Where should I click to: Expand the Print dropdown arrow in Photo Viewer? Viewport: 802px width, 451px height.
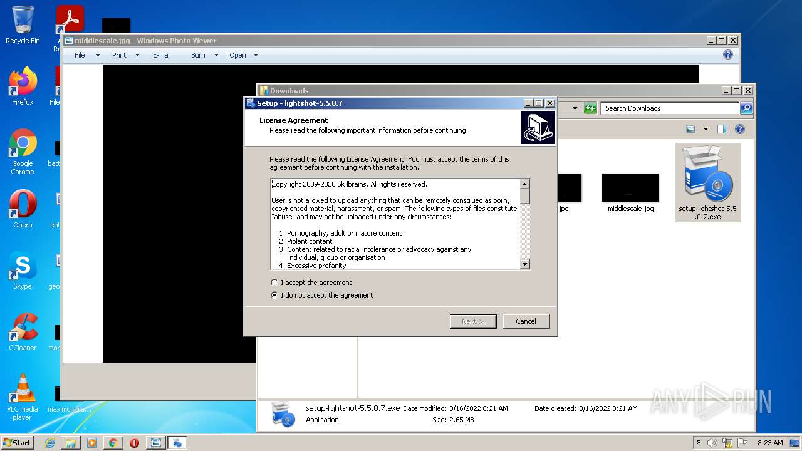[137, 55]
